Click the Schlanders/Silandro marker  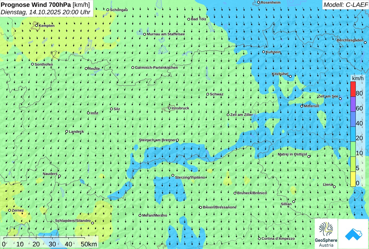(93, 223)
